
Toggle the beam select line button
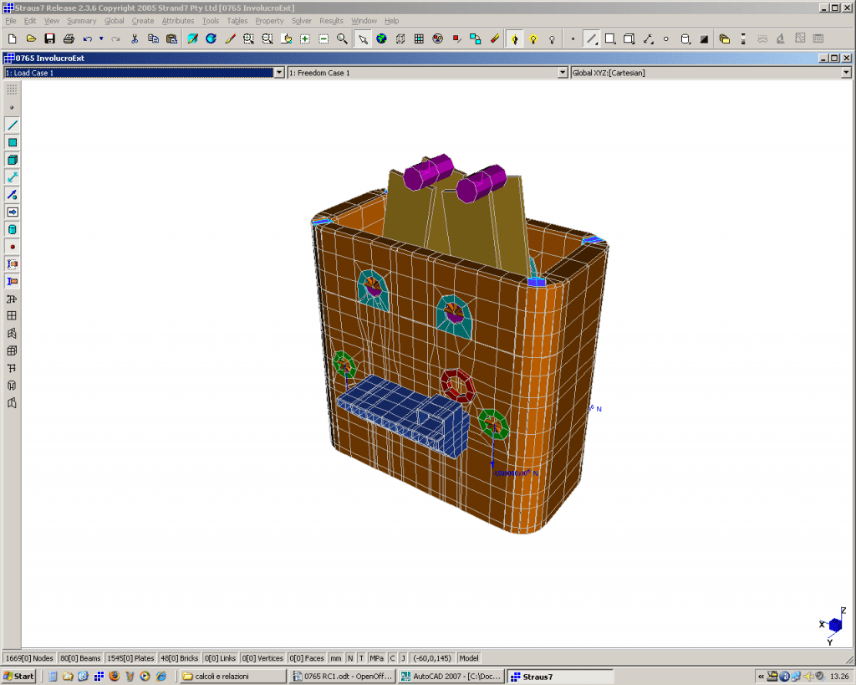pos(591,38)
